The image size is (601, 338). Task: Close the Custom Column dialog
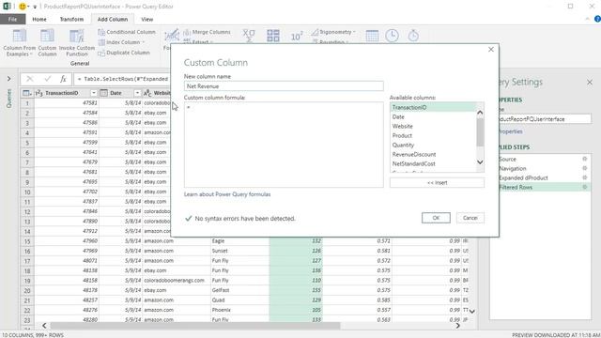[x=491, y=50]
